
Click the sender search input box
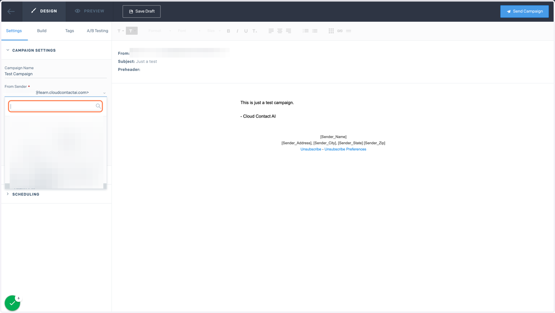(x=55, y=106)
